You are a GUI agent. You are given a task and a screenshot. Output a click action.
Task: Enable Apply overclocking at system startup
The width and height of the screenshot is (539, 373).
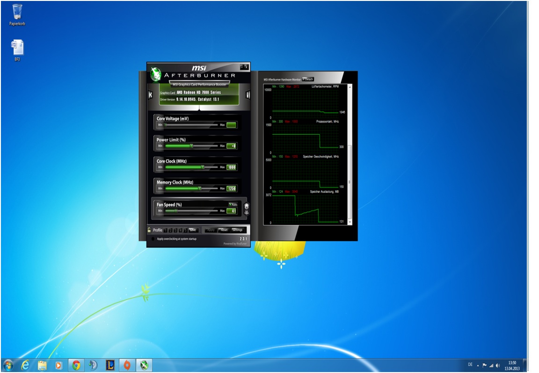153,239
